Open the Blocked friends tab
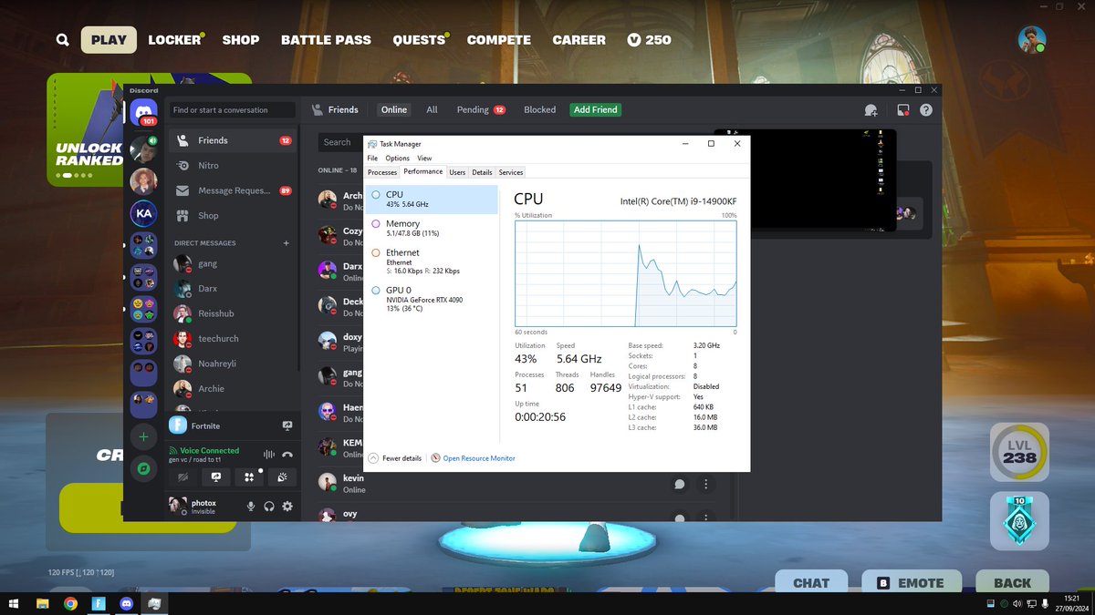The image size is (1095, 615). tap(539, 109)
